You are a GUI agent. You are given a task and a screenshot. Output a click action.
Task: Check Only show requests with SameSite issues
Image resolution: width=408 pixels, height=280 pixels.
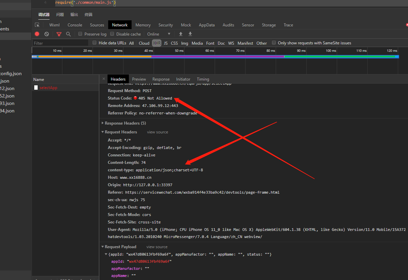274,43
